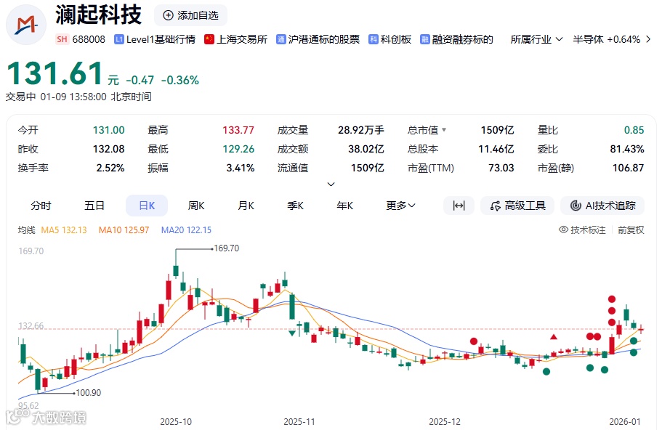
Task: Expand the 所属行业 dropdown
Action: tap(536, 39)
